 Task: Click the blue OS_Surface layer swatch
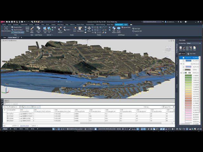point(188,60)
